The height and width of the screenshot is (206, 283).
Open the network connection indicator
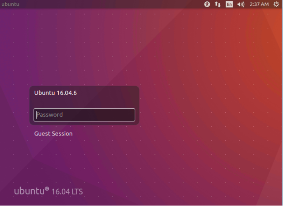[218, 4]
